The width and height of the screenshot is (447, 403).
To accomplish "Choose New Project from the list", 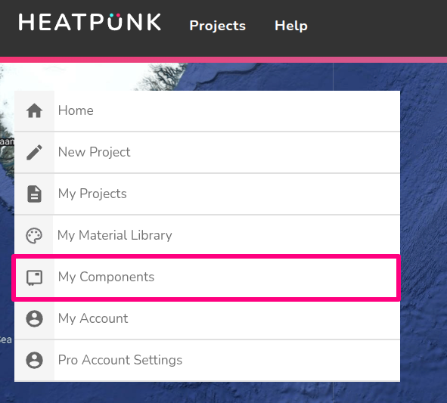I will [x=207, y=152].
